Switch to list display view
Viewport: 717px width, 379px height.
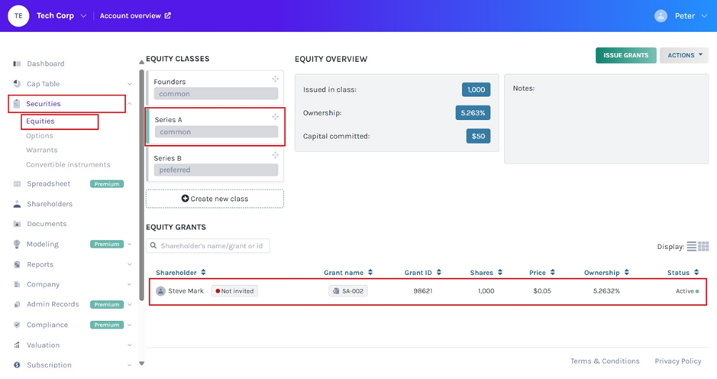click(691, 247)
